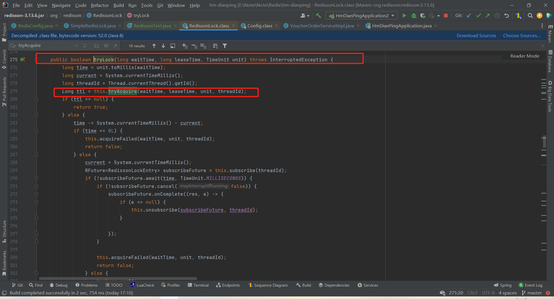Click Choose Sources... link
The height and width of the screenshot is (299, 554).
(522, 36)
